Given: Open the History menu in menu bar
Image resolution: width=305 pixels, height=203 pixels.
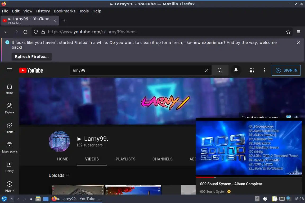Looking at the screenshot, I should click(x=43, y=11).
